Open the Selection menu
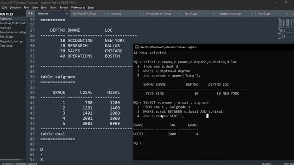 (x=15, y=7)
